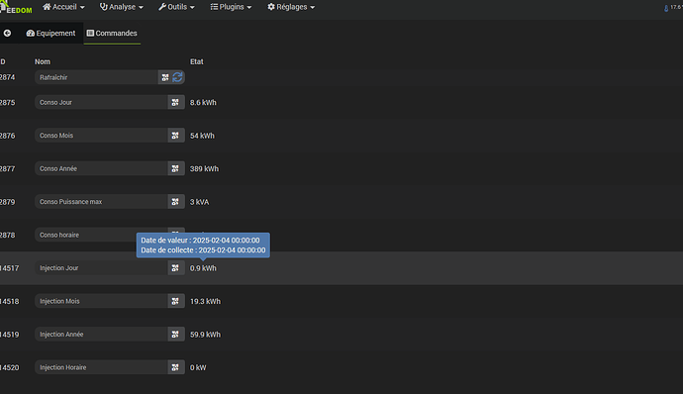Screen dimensions: 683x394
Task: Click icon picker for Conso Puissance max
Action: click(x=175, y=202)
